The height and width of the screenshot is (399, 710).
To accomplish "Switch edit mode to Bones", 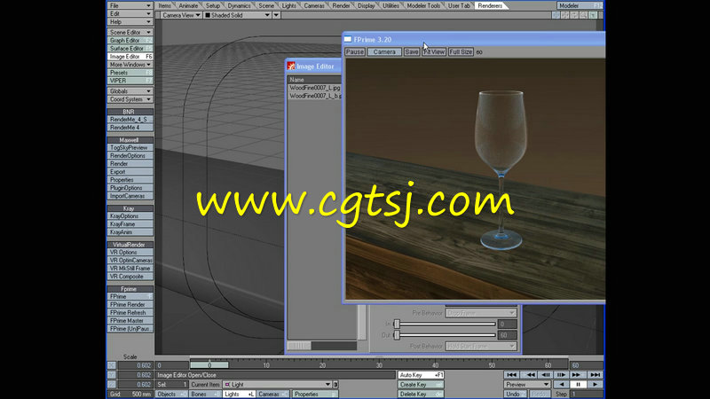I will coord(205,395).
